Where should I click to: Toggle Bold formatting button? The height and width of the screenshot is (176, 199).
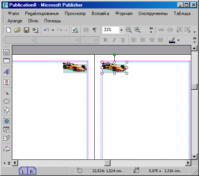(x=105, y=40)
